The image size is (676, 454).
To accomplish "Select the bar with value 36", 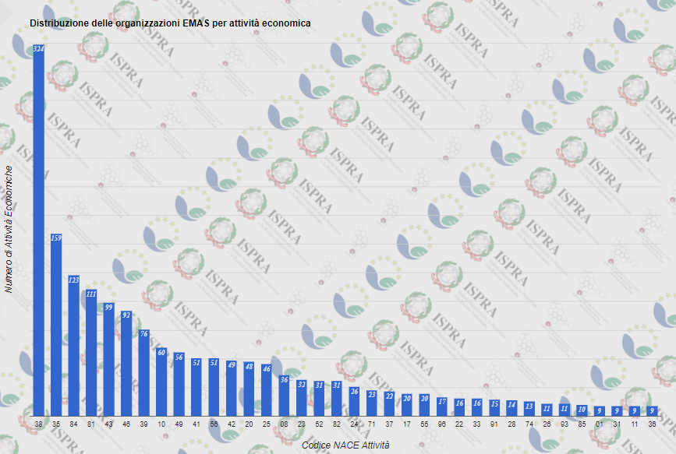I will point(284,396).
